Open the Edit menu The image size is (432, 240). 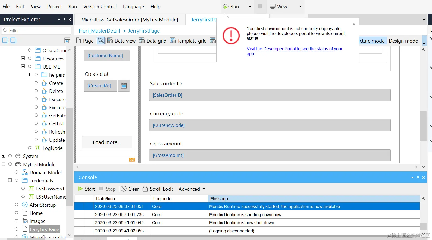tap(20, 6)
